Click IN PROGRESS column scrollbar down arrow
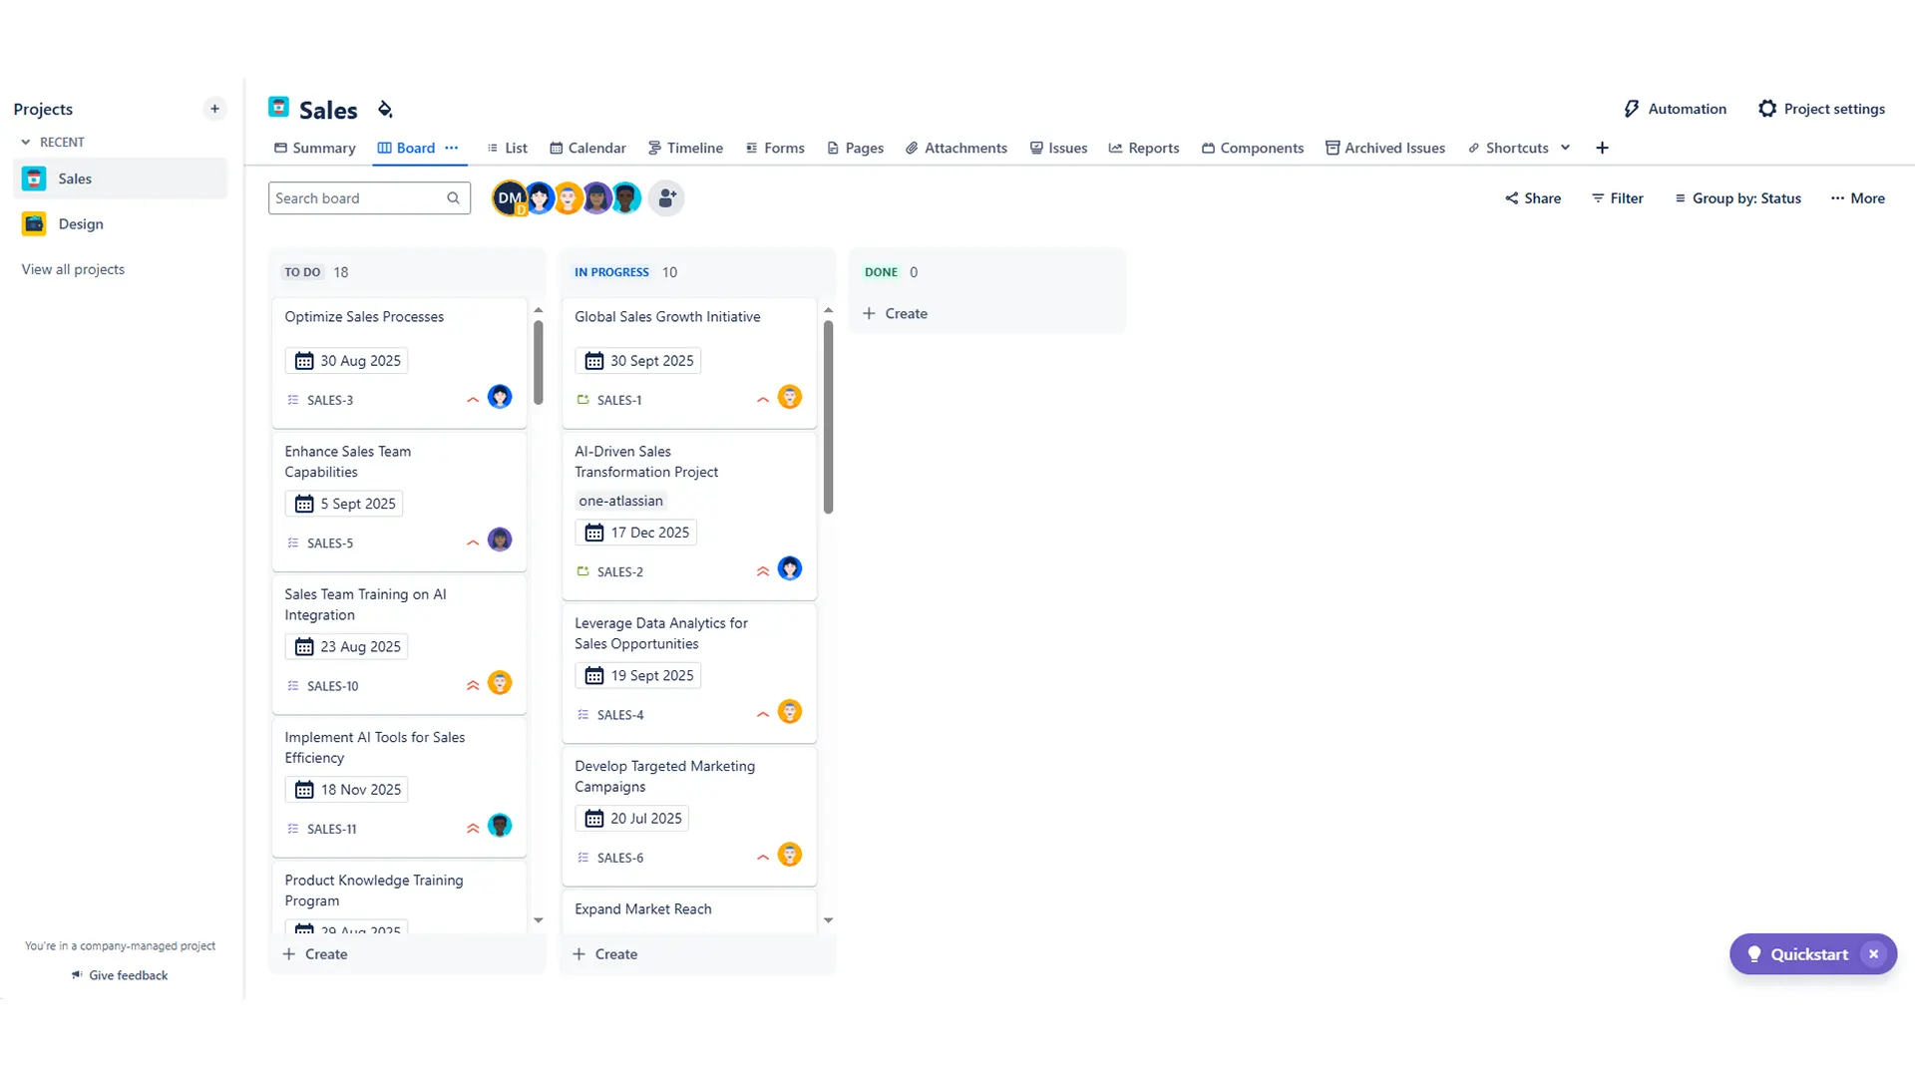The height and width of the screenshot is (1077, 1915). coord(828,920)
